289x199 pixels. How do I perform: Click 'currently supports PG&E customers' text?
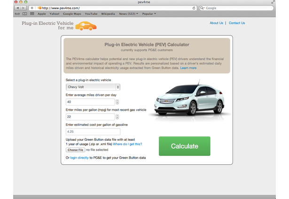tap(147, 50)
